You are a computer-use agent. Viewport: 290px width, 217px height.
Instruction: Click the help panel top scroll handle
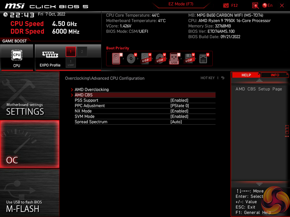pos(259,80)
